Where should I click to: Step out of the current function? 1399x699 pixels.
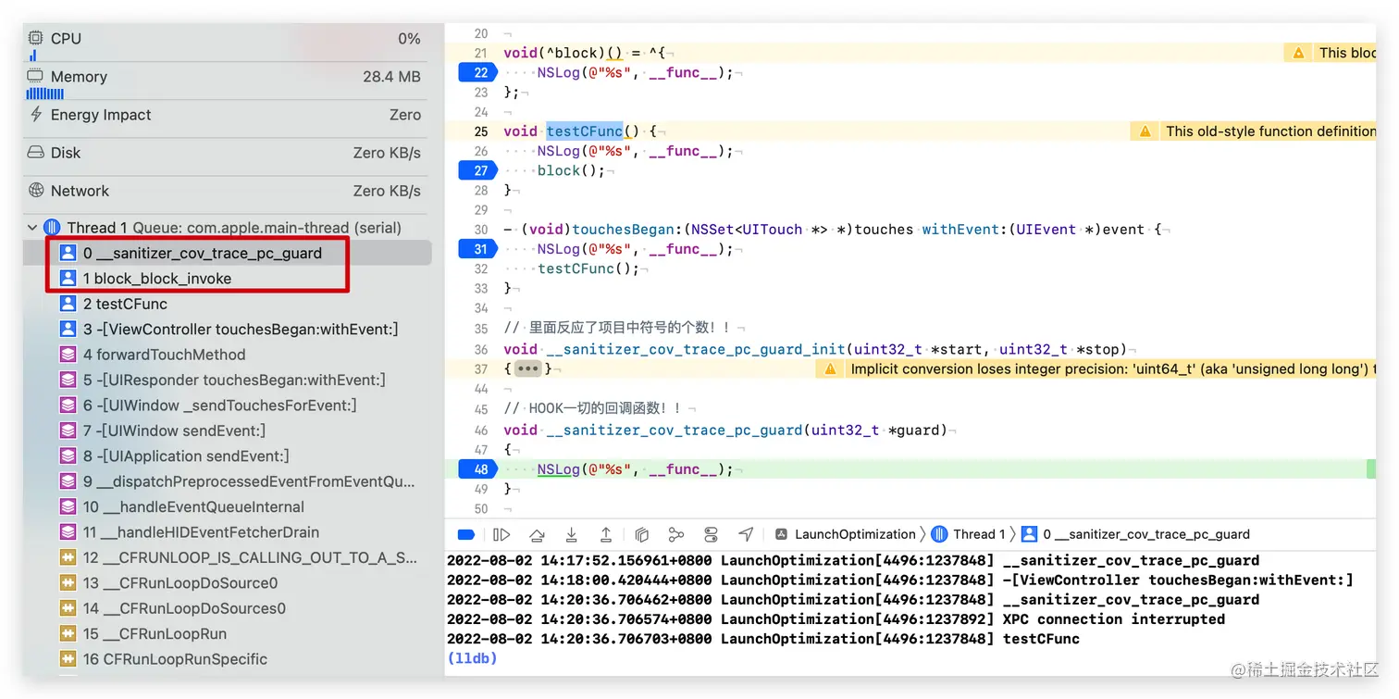(606, 534)
